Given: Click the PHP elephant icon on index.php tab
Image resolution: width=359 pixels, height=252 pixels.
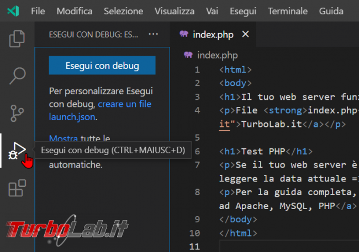Looking at the screenshot, I should [x=184, y=34].
